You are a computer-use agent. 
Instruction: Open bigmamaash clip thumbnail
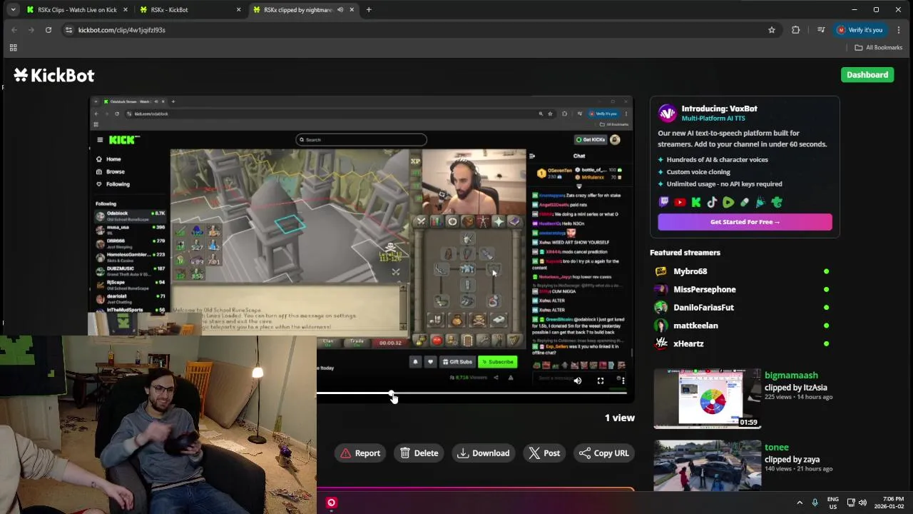tap(708, 398)
